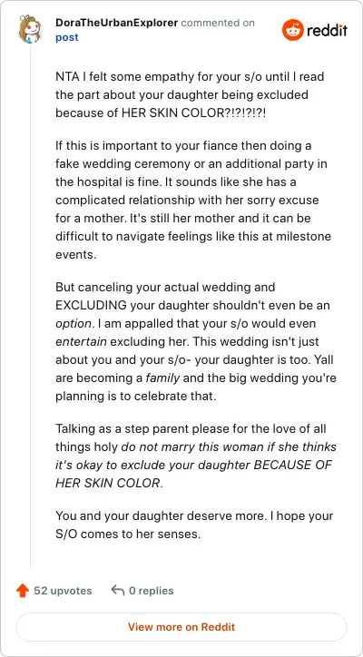Click the "commented on" gray text
Image resolution: width=363 pixels, height=657 pixels.
tap(218, 23)
